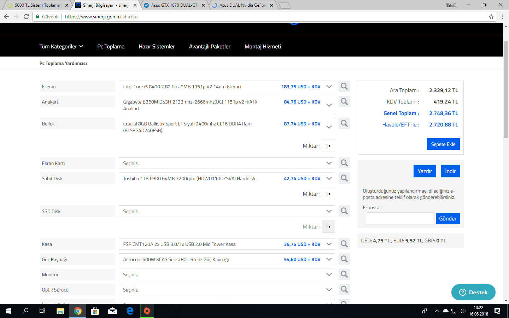This screenshot has height=318, width=509.
Task: Send the quote with the Gönder button
Action: tap(448, 218)
